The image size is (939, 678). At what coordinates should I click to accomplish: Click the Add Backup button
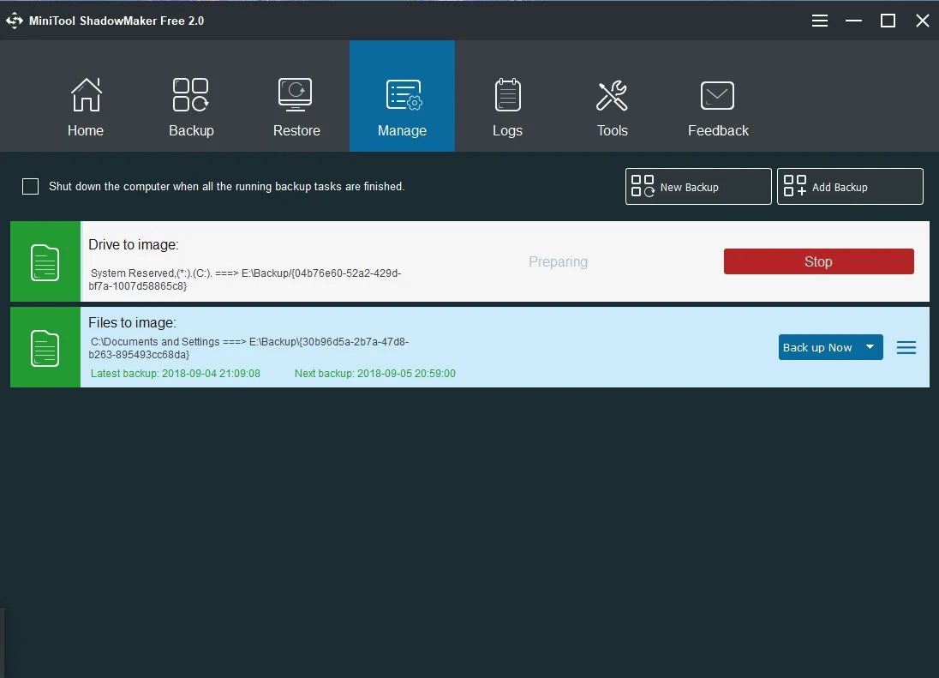849,186
